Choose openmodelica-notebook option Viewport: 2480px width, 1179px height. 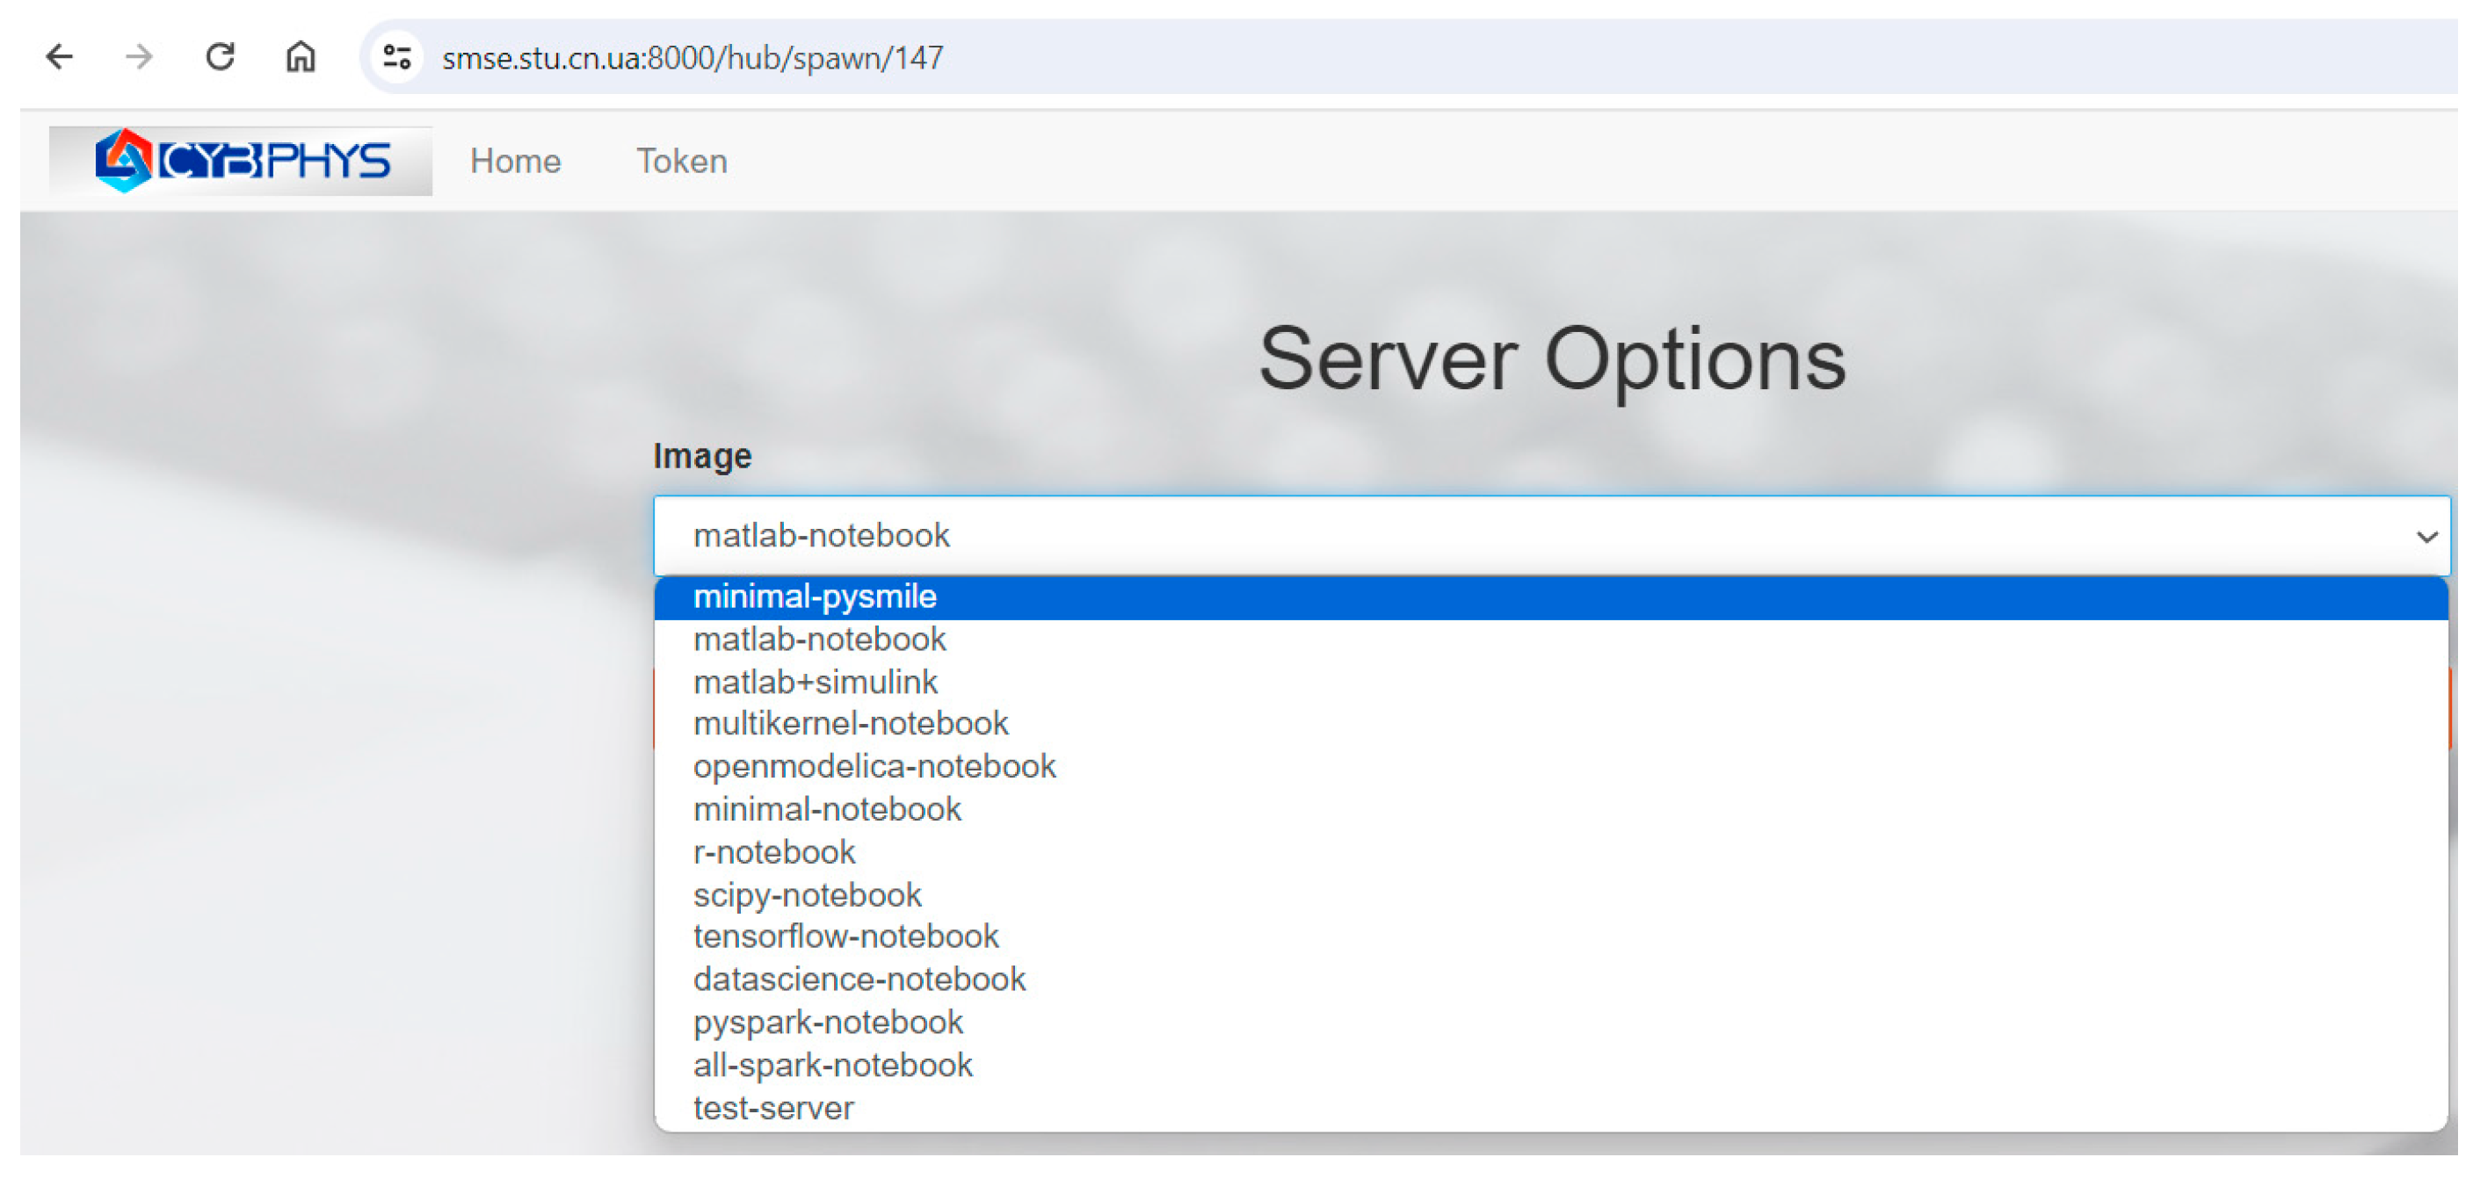874,766
